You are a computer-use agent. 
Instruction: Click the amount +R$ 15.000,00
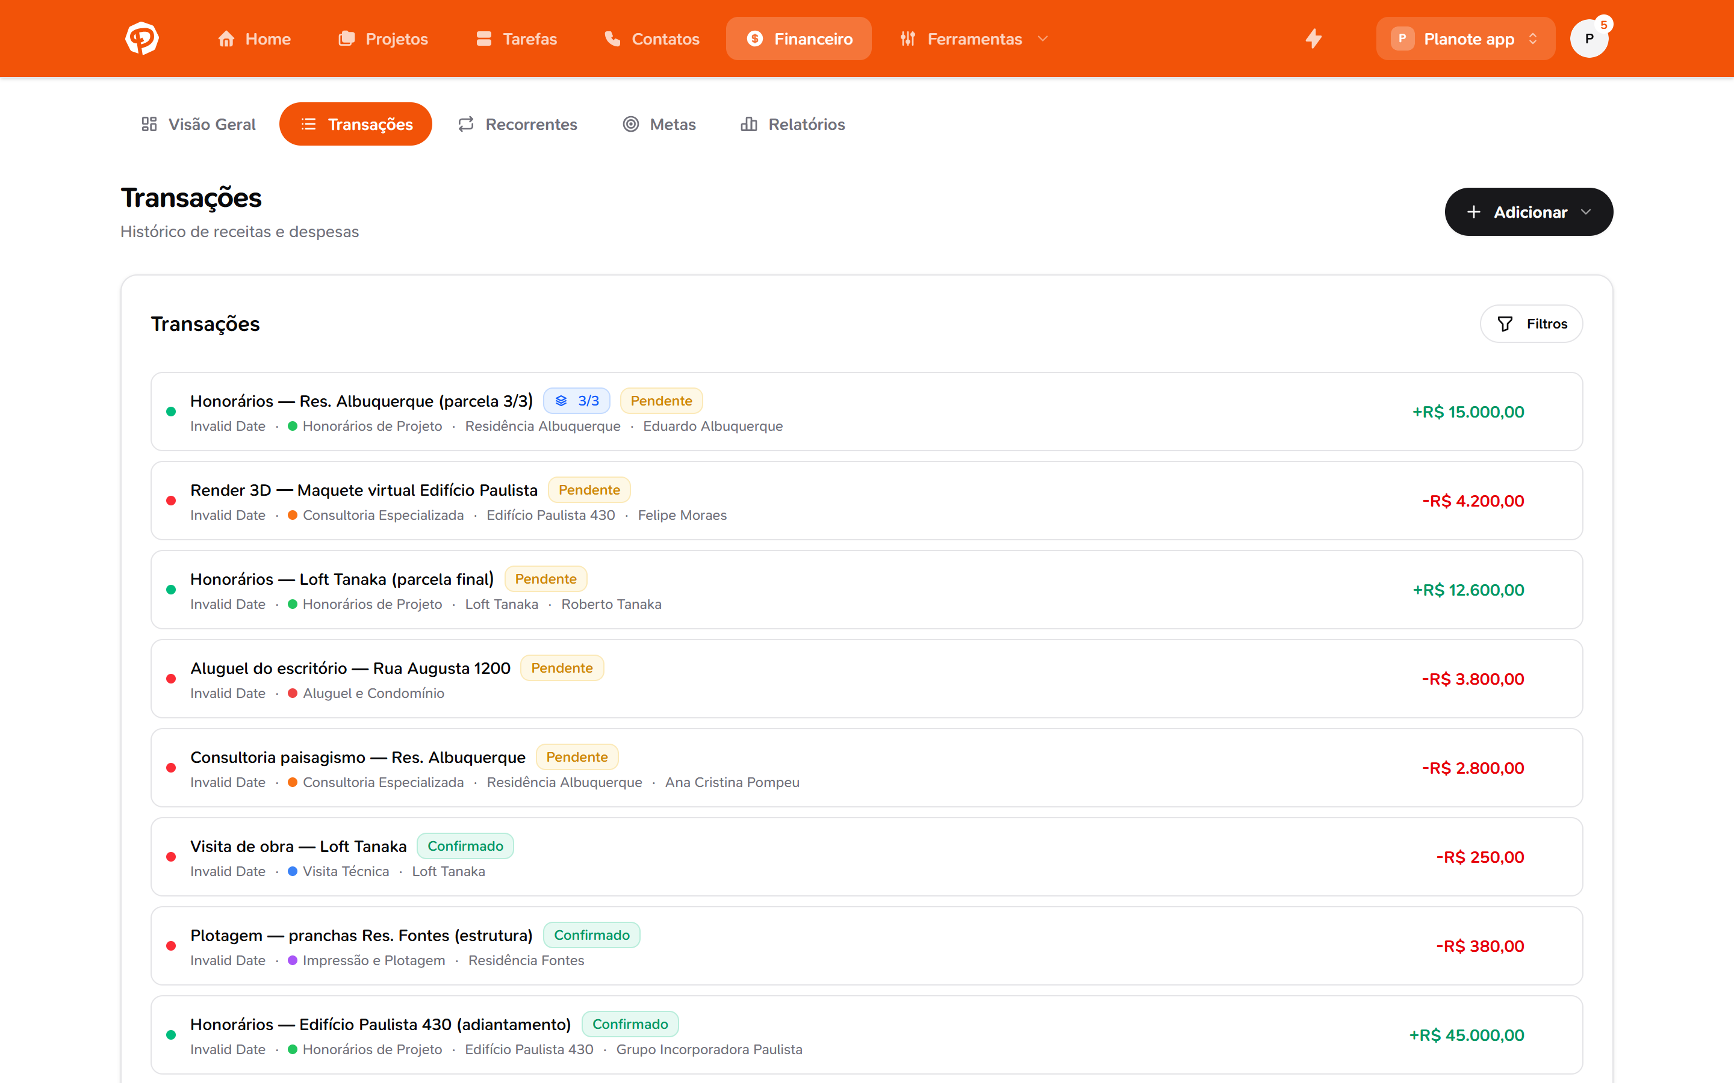tap(1467, 412)
